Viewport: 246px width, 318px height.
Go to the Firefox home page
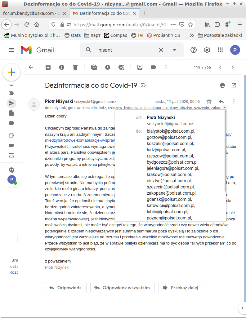point(37,24)
